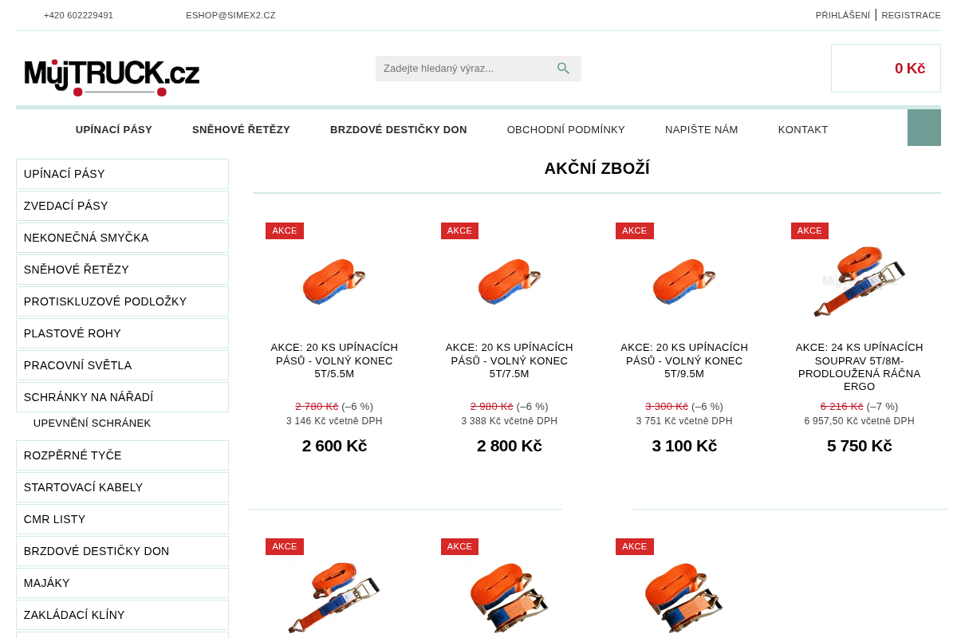The image size is (957, 638).
Task: Open product image for 5T/5.5M straps
Action: click(334, 282)
